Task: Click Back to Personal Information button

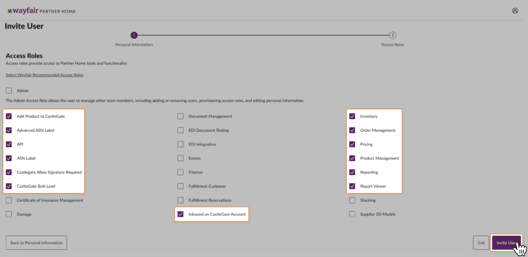Action: coord(37,243)
